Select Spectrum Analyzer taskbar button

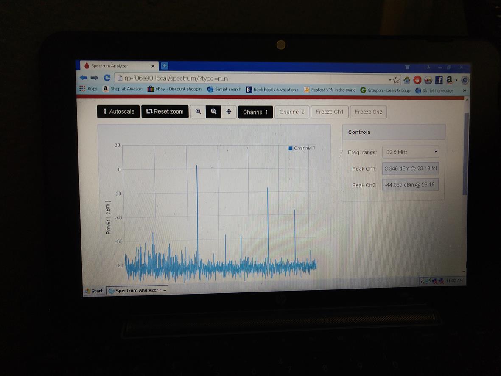click(137, 290)
